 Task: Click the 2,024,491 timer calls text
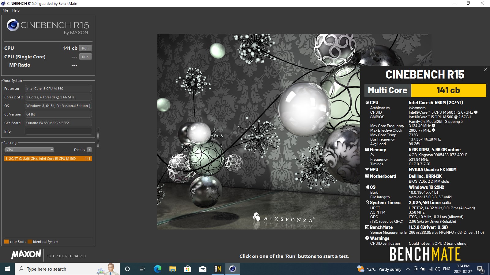click(430, 203)
